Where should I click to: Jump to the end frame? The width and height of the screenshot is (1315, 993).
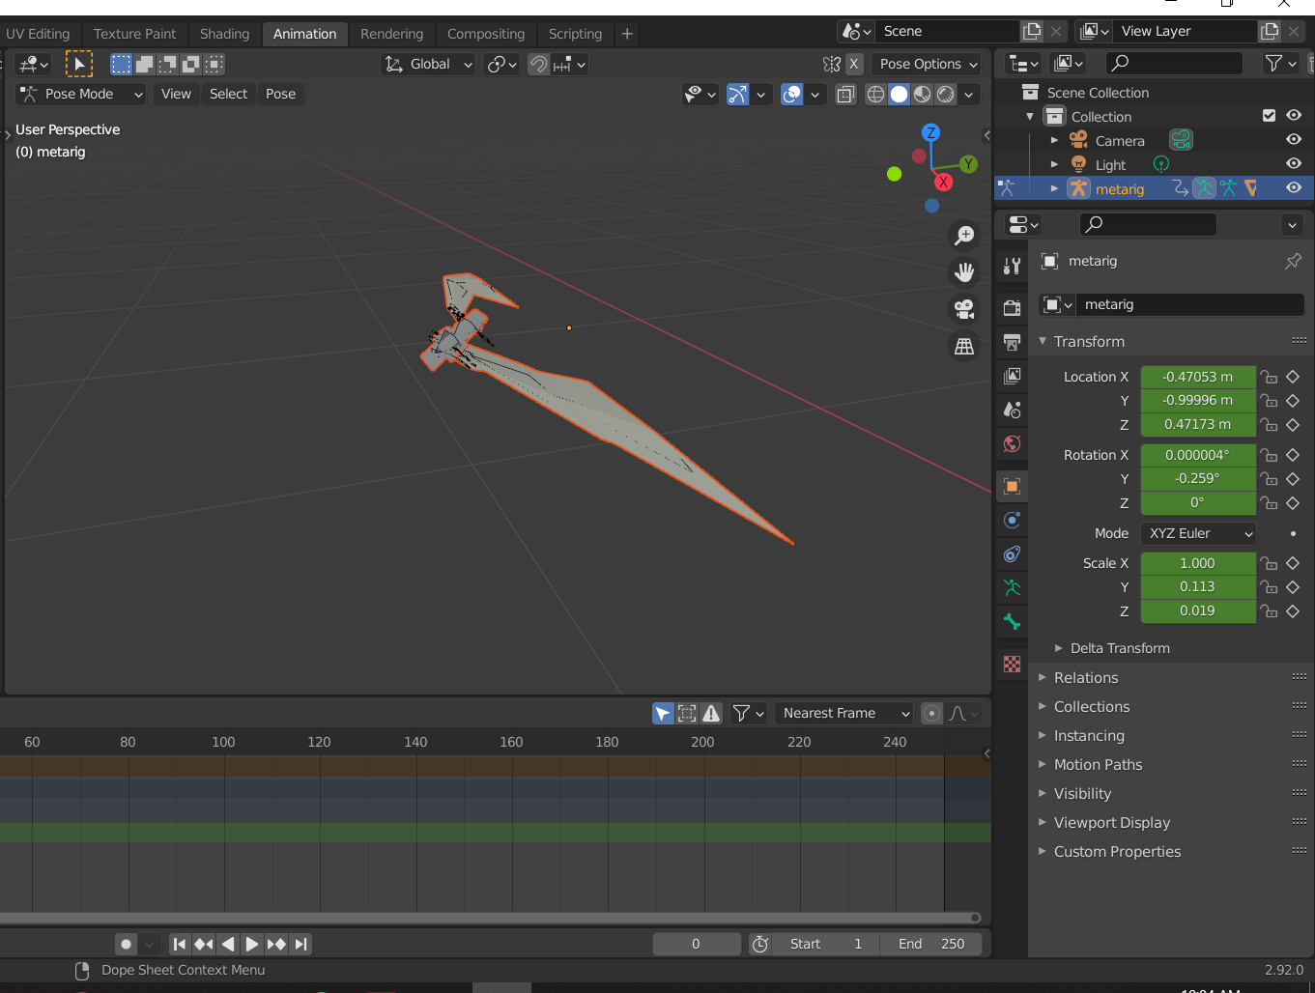click(300, 944)
